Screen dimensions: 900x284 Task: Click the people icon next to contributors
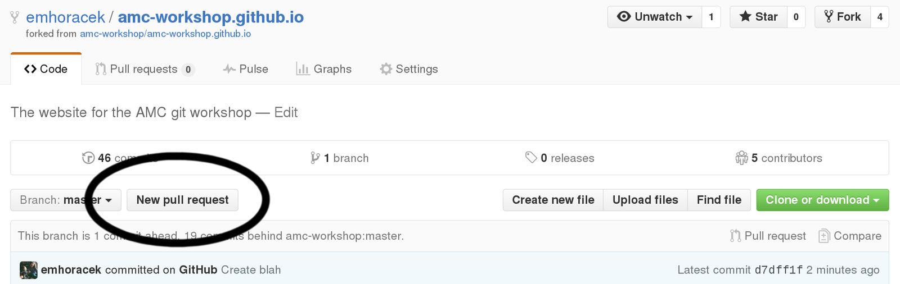click(742, 158)
